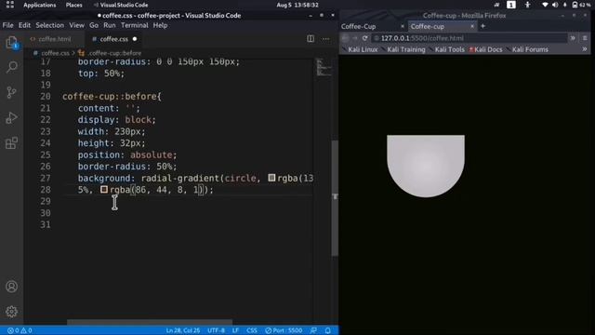
Task: Show more bookmarks chevron
Action: pyautogui.click(x=585, y=49)
